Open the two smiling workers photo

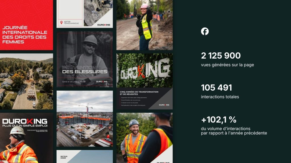tap(144, 138)
